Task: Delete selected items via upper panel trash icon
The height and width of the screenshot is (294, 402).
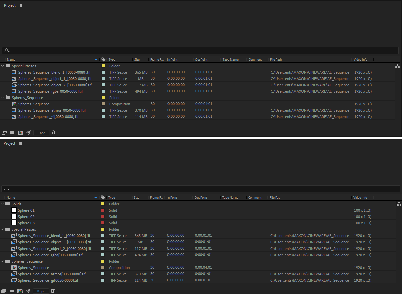Action: pyautogui.click(x=53, y=133)
